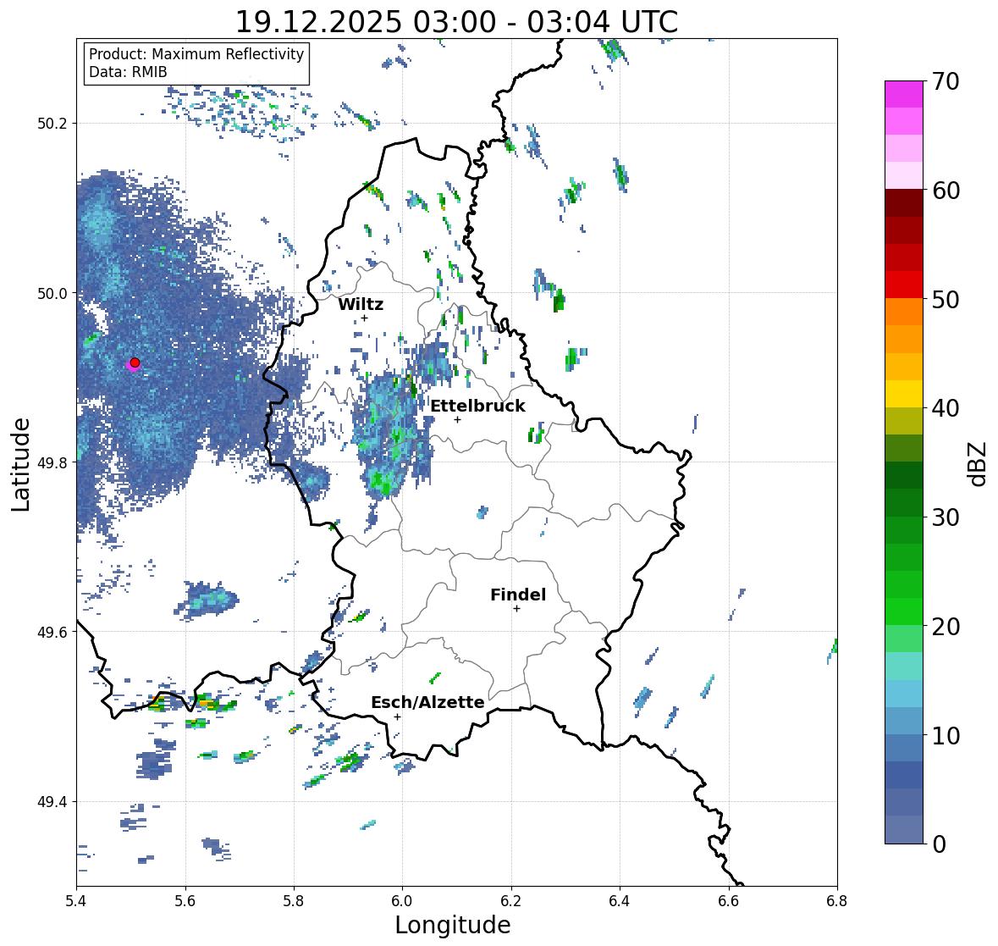
Task: Select the Ettelbruck city label
Action: 477,406
